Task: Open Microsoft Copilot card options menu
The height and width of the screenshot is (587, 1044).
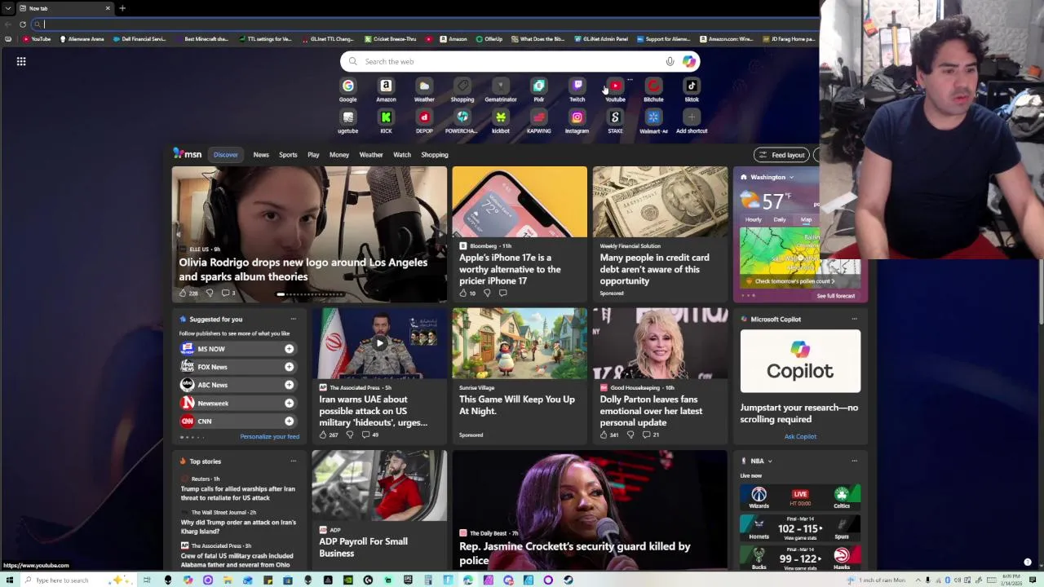Action: pos(854,320)
